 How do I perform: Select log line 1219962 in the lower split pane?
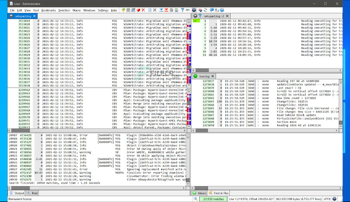(x=97, y=90)
